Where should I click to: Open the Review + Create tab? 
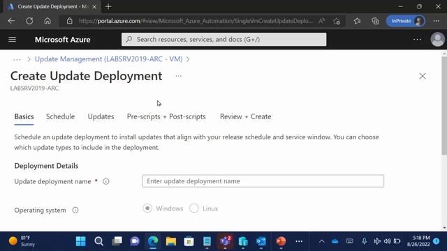point(245,116)
